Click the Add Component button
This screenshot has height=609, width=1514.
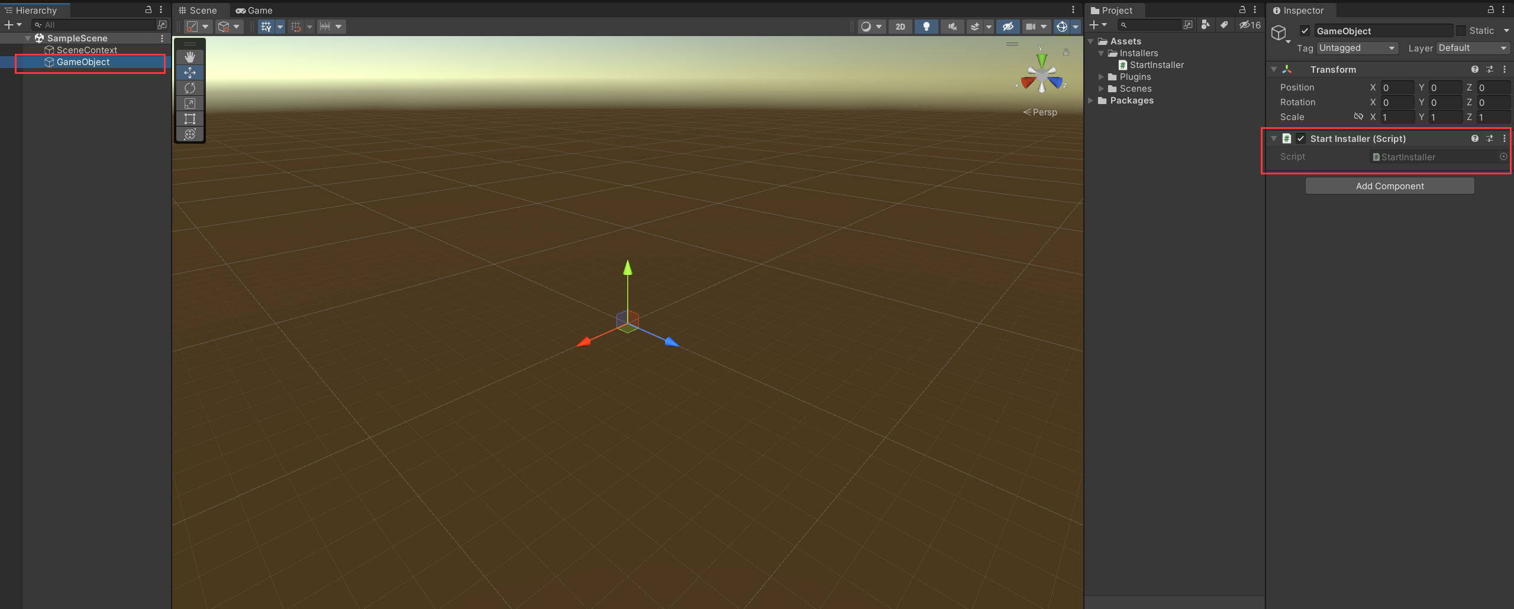pos(1389,186)
